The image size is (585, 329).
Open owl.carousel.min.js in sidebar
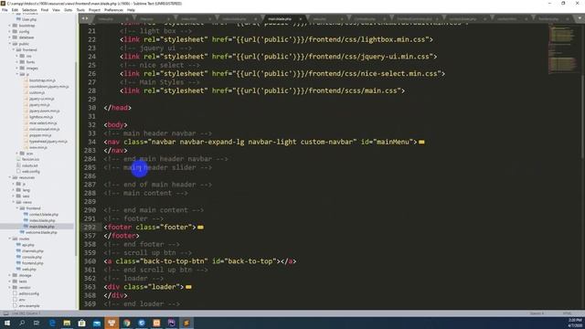point(45,130)
